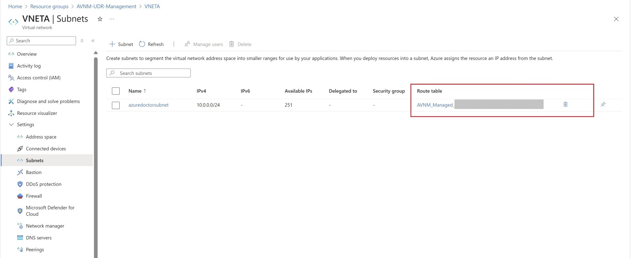Open Firewall settings
Viewport: 631px width, 258px height.
pos(34,196)
